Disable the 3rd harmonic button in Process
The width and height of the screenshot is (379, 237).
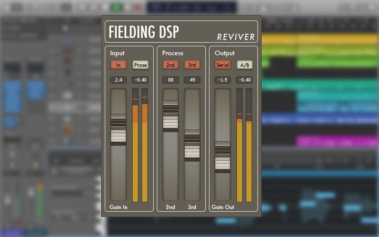pos(192,65)
